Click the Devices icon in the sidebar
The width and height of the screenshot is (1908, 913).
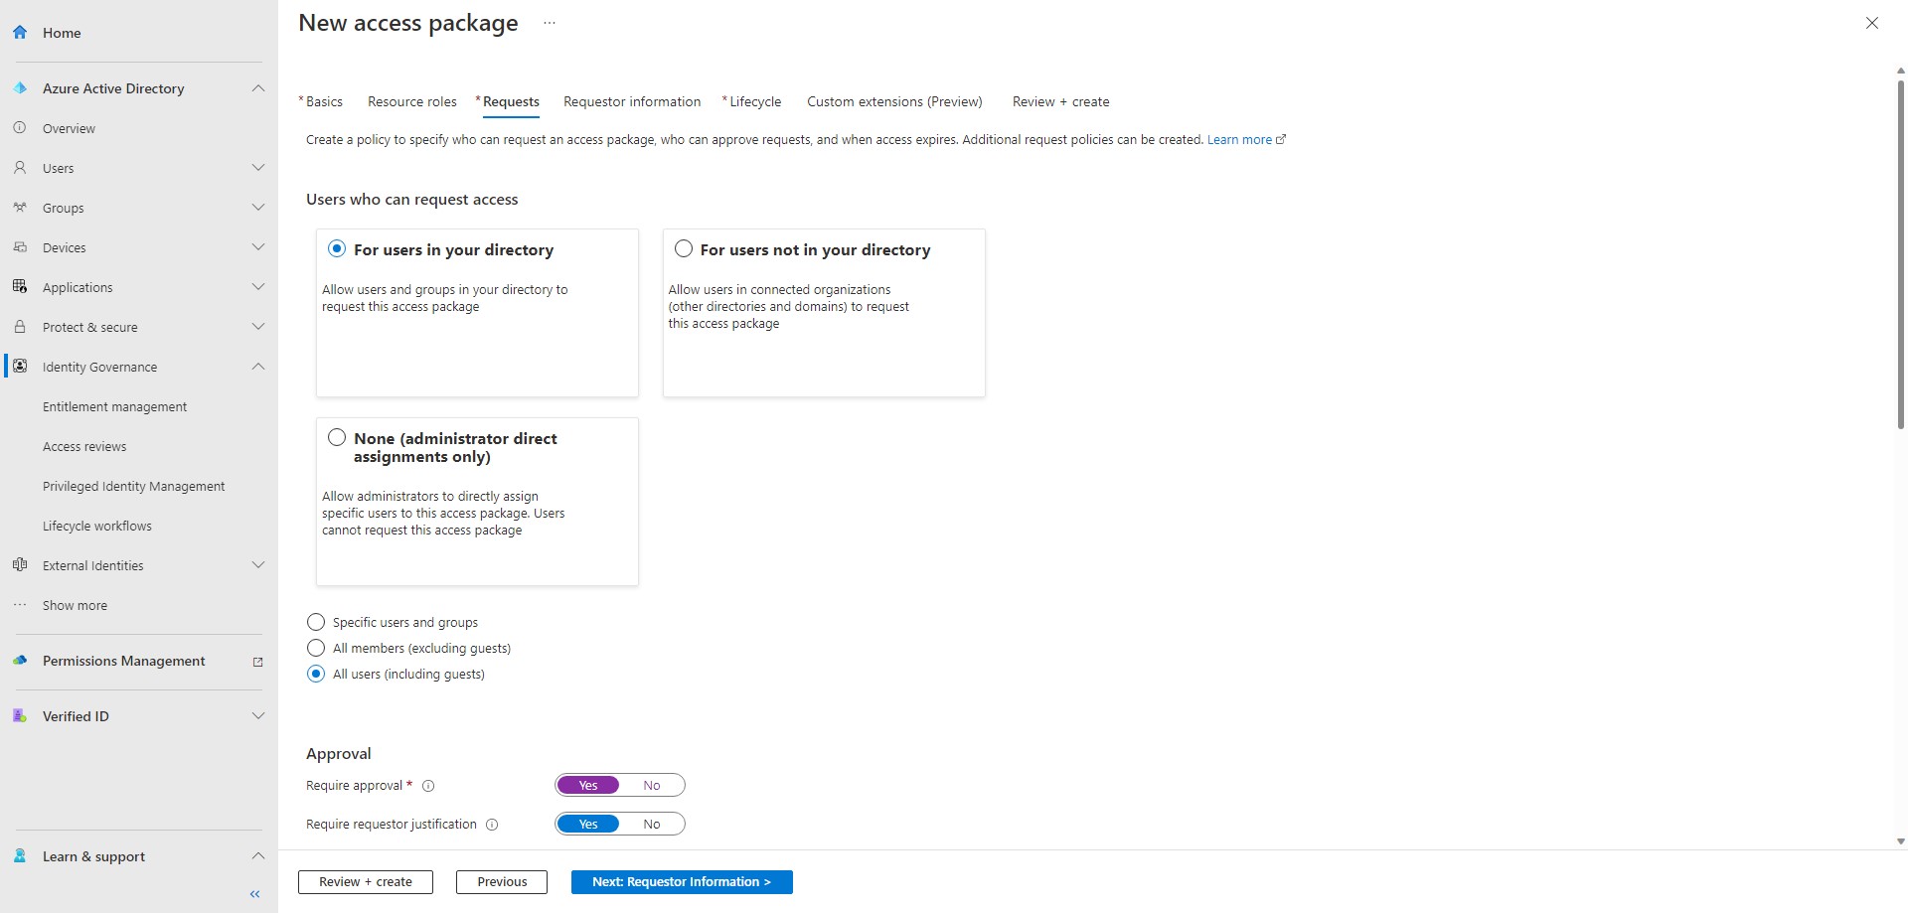point(20,246)
